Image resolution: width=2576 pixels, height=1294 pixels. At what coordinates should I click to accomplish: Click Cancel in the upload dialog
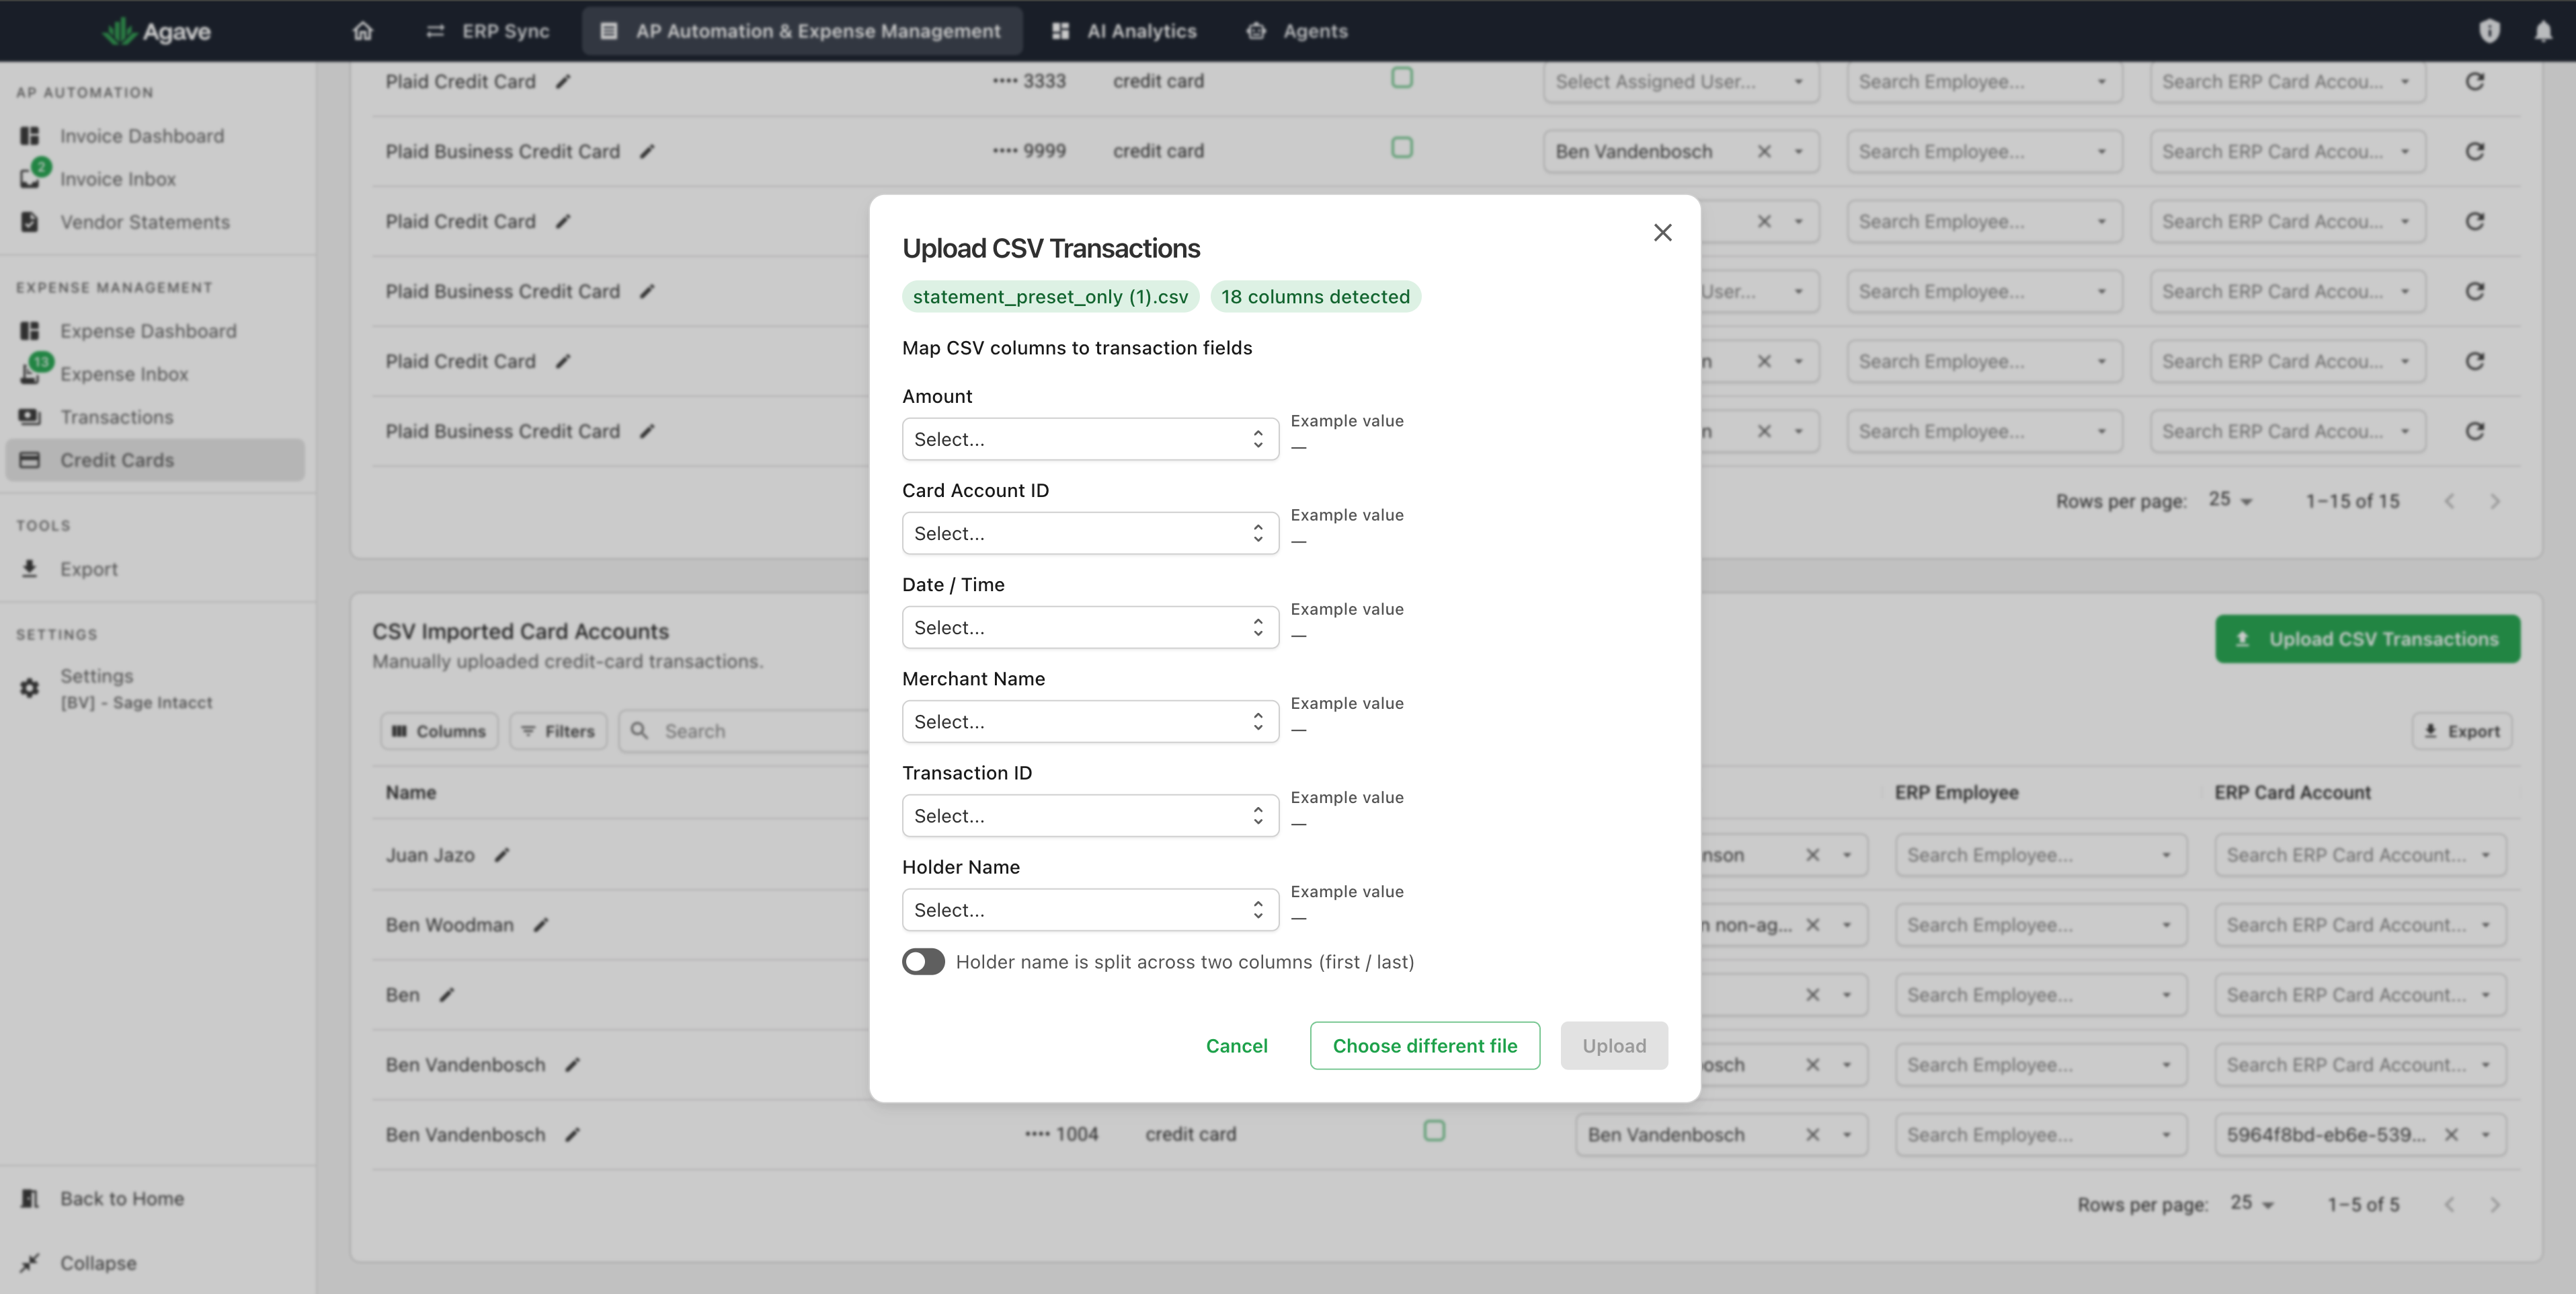click(x=1236, y=1046)
